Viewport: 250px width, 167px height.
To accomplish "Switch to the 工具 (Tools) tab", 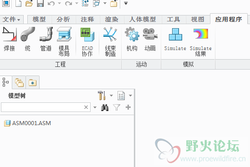I will tap(173, 20).
